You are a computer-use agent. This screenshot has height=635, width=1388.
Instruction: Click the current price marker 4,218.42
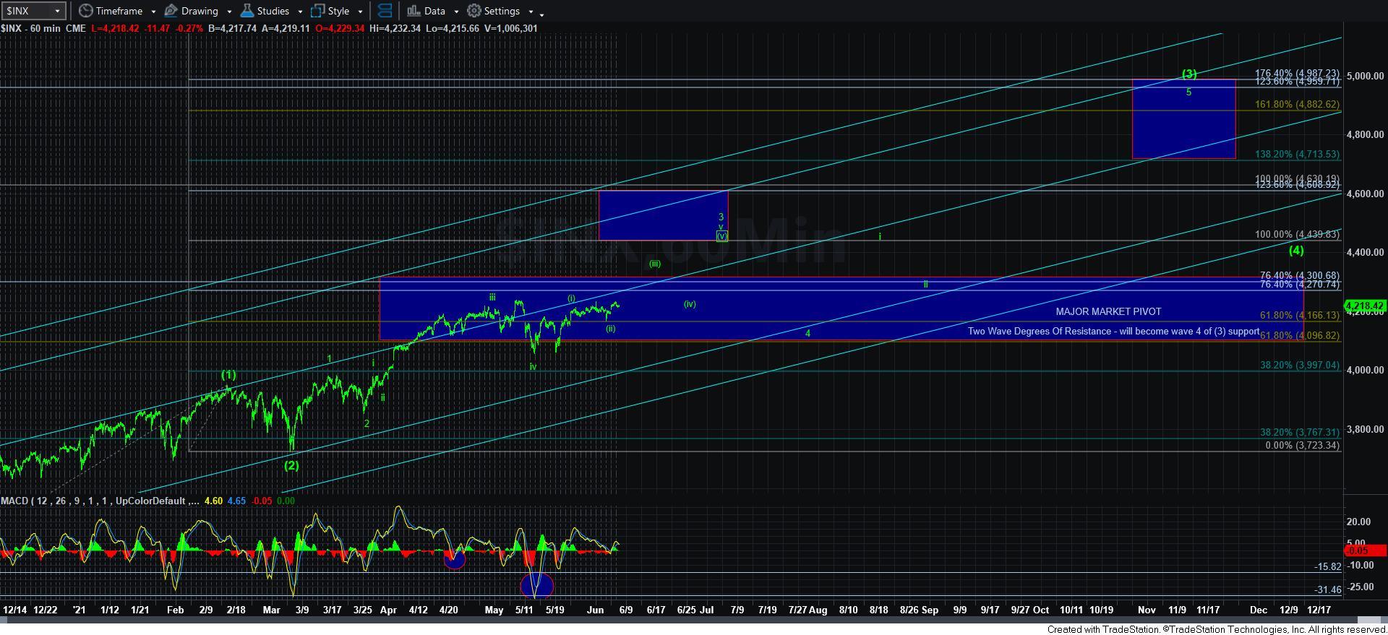pyautogui.click(x=1363, y=306)
